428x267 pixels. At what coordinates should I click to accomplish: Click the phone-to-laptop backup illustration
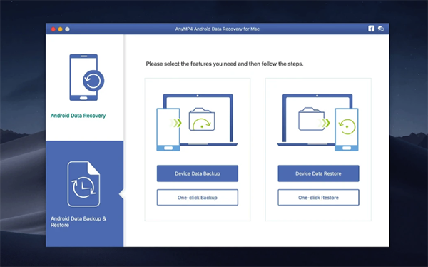tap(197, 122)
